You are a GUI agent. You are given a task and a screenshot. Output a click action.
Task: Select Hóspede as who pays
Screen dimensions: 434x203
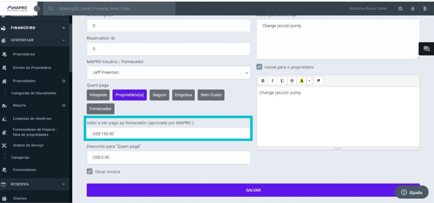pyautogui.click(x=98, y=95)
